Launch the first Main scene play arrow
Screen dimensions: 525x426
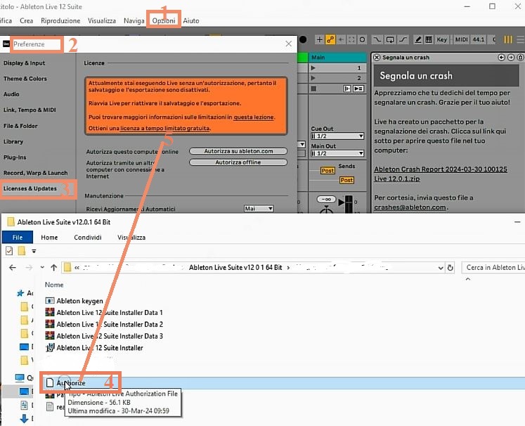pos(312,68)
